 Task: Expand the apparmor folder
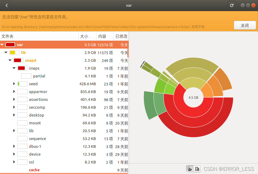click(14, 91)
